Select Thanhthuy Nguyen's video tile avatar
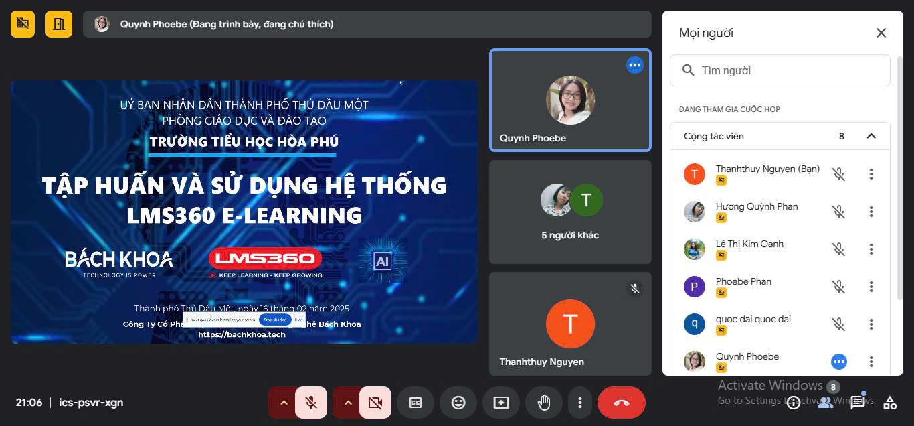The image size is (914, 426). click(x=570, y=324)
